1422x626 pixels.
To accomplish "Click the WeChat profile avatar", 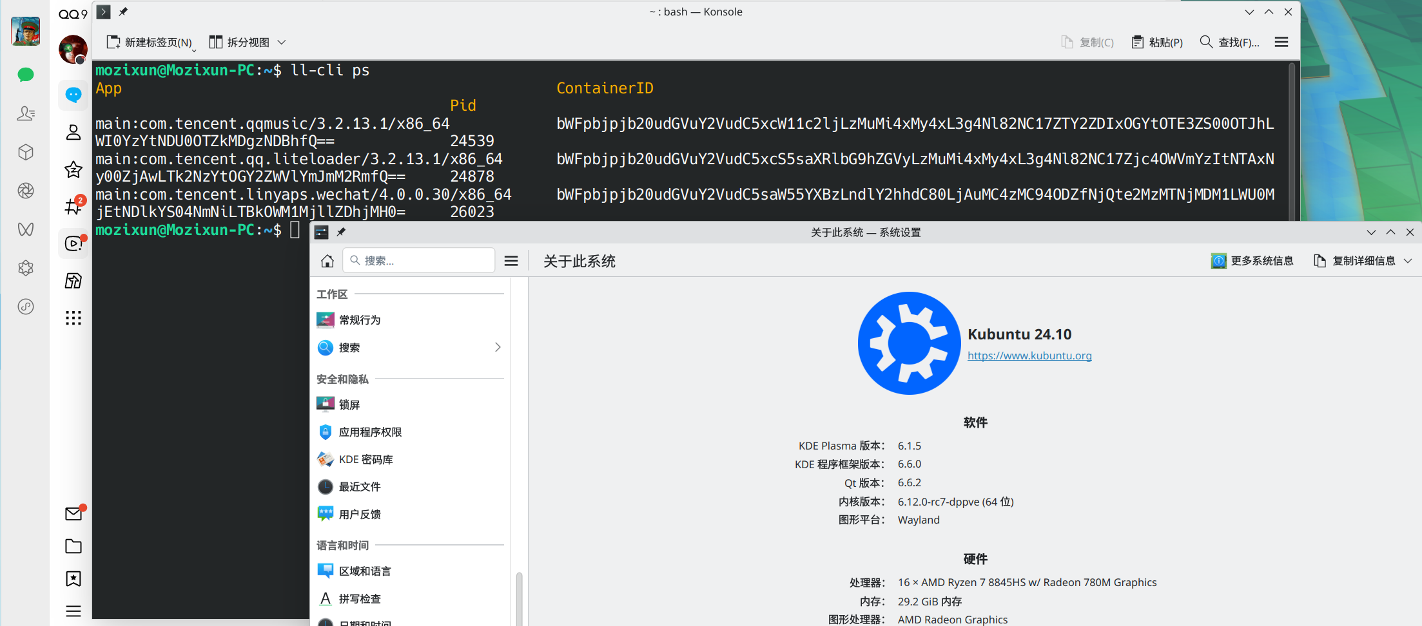I will tap(26, 31).
